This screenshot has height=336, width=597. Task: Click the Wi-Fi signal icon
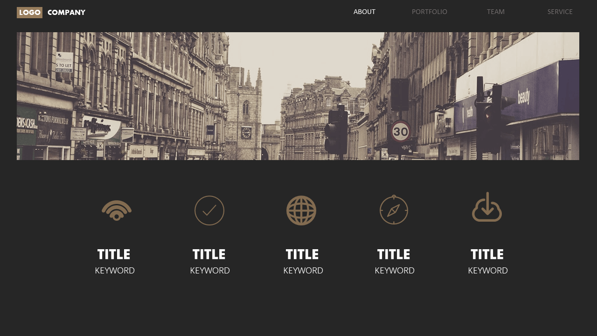tap(116, 210)
